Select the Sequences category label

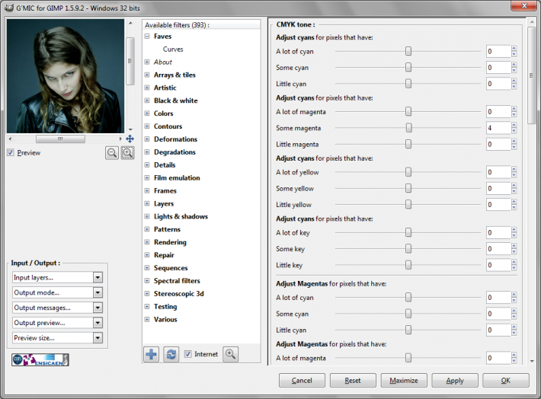(171, 268)
